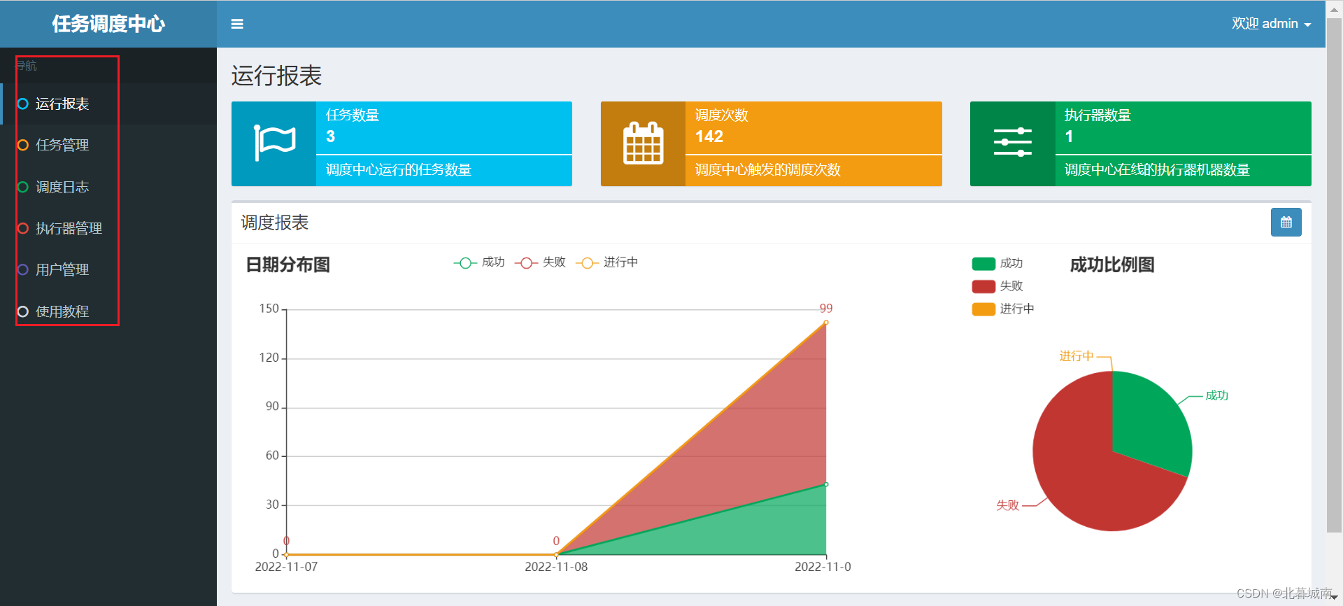Toggle 进行中 series in line chart legend
The width and height of the screenshot is (1343, 606).
(607, 262)
